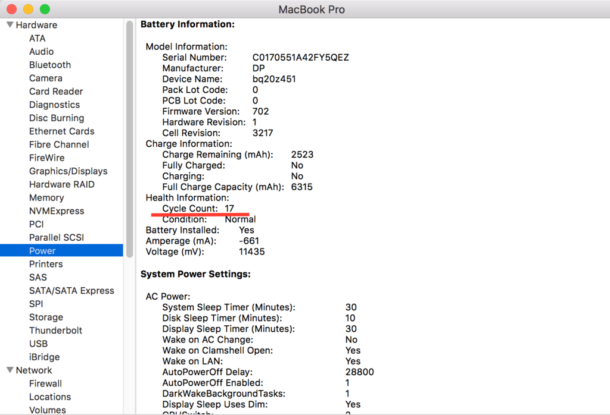Select ATA in the sidebar

(38, 39)
